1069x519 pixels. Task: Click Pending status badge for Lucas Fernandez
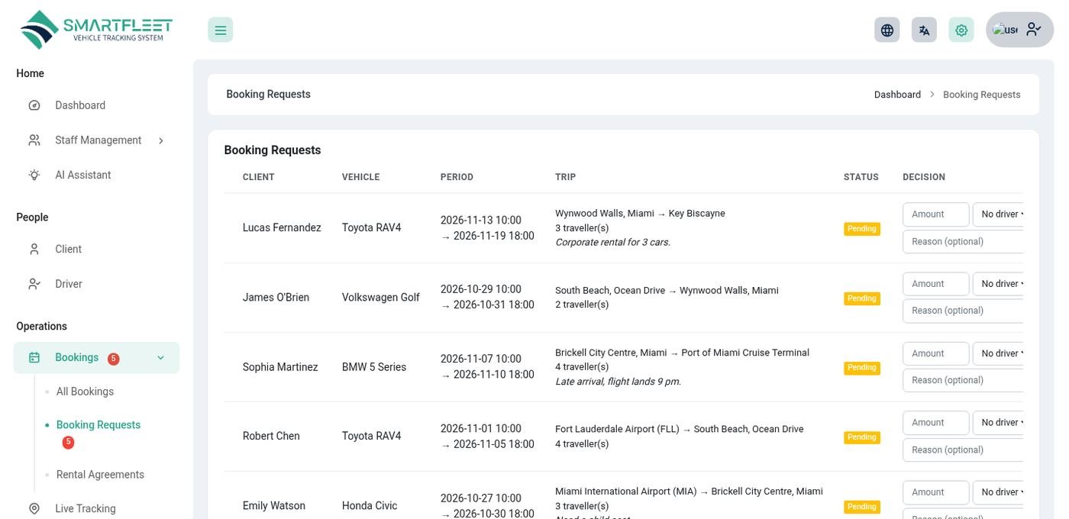pos(862,229)
